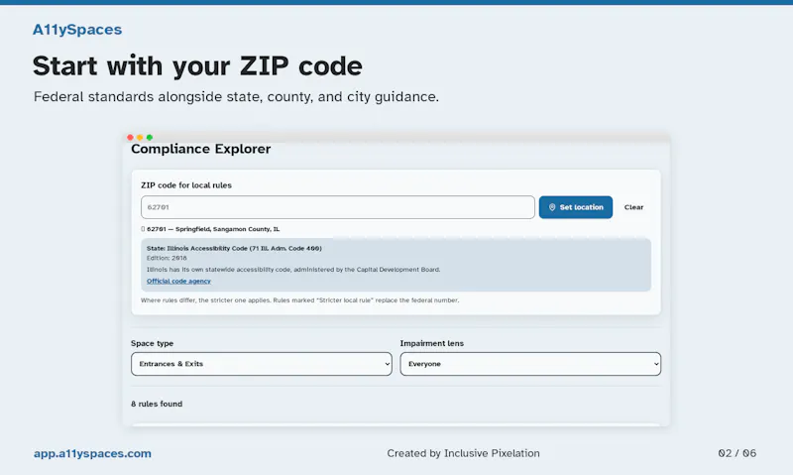Click the green maximize dot
This screenshot has height=475, width=793.
pos(150,137)
